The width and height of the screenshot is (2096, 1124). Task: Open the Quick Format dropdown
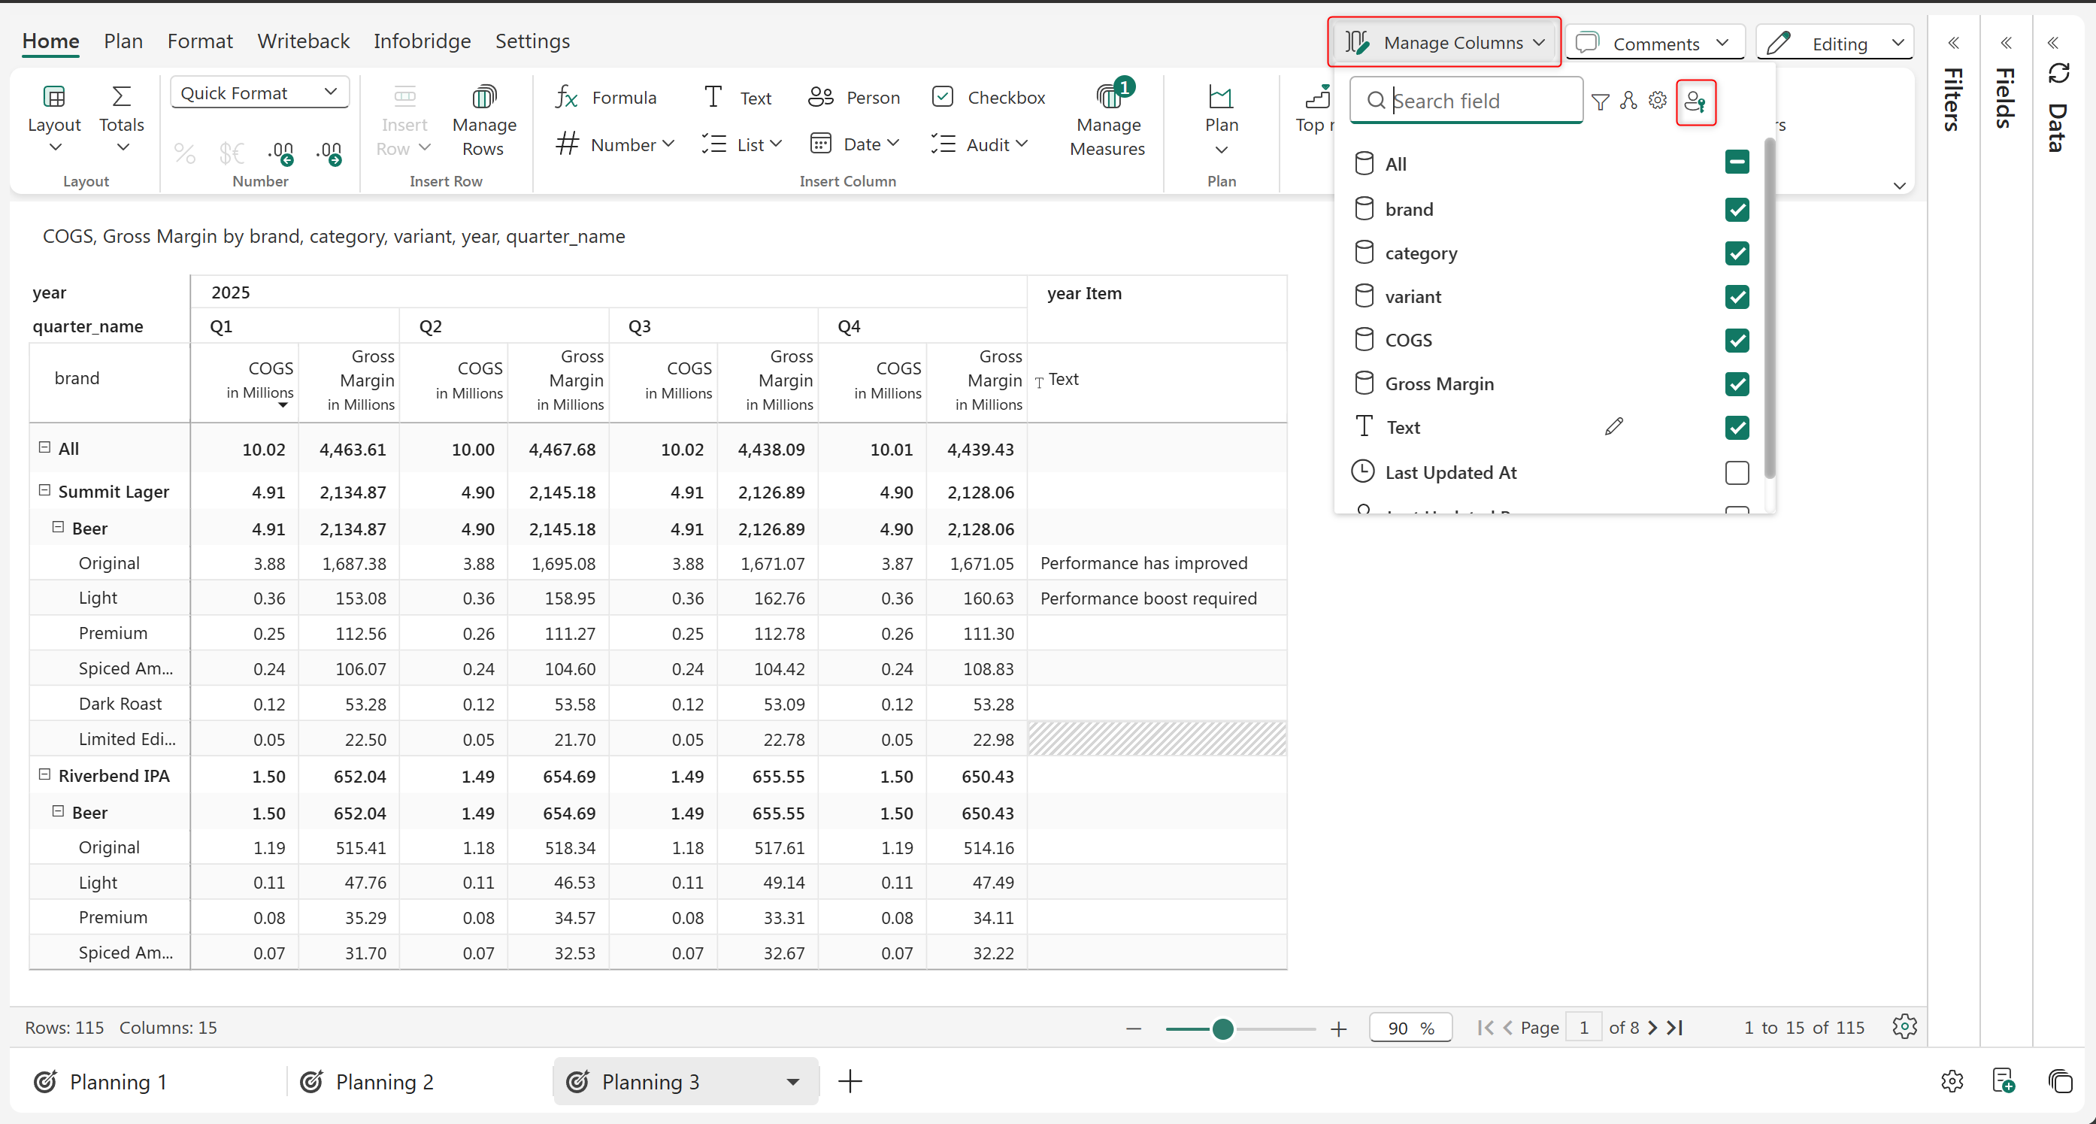point(259,92)
